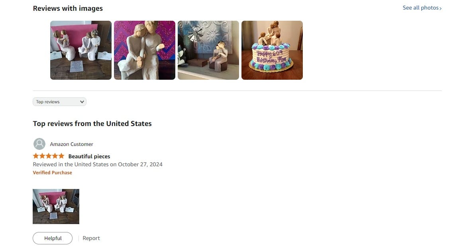Viewport: 463px width, 246px height.
Task: Click the Reviews with images heading
Action: coord(68,8)
